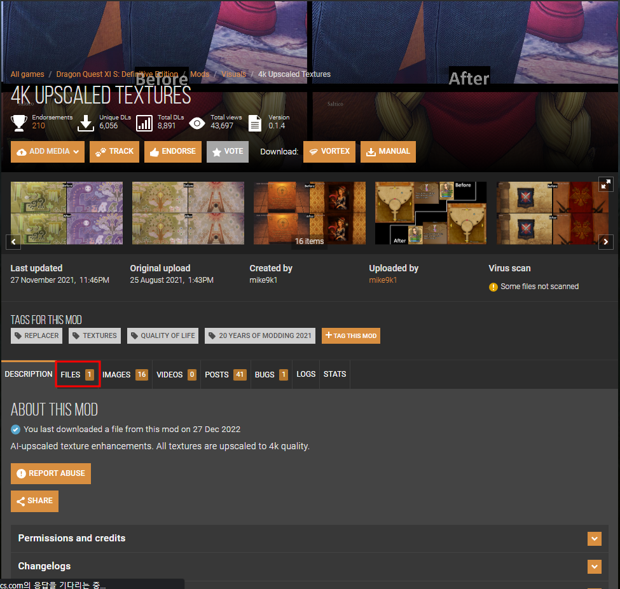The width and height of the screenshot is (620, 589).
Task: Open uploader mike9k1 profile link
Action: point(383,280)
